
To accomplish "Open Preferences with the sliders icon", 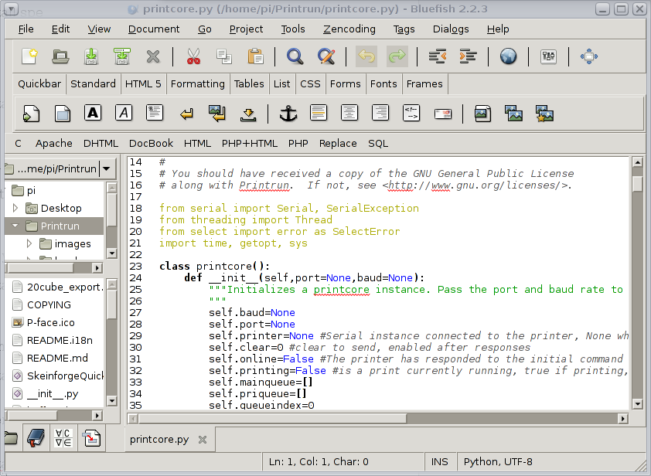I will pyautogui.click(x=548, y=56).
